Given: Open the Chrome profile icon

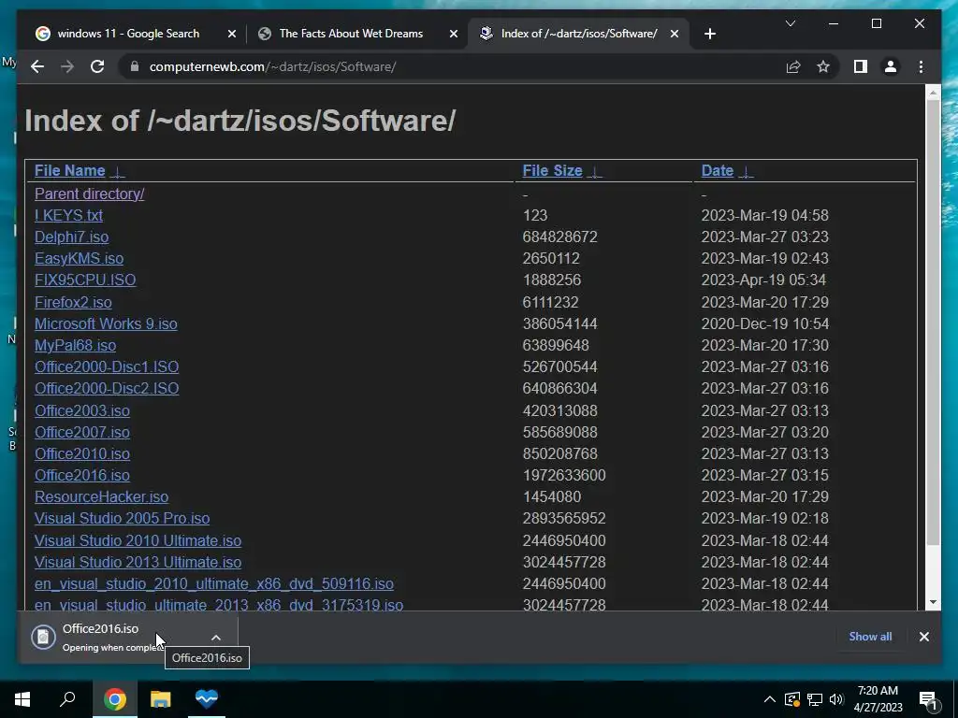Looking at the screenshot, I should pyautogui.click(x=891, y=66).
